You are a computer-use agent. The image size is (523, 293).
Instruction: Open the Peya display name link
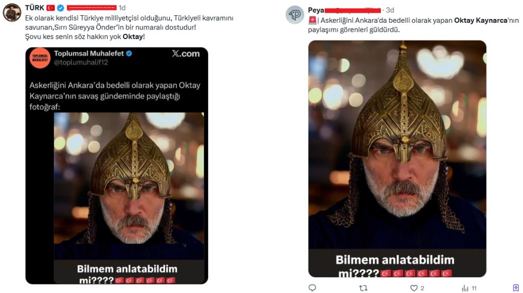click(x=316, y=10)
